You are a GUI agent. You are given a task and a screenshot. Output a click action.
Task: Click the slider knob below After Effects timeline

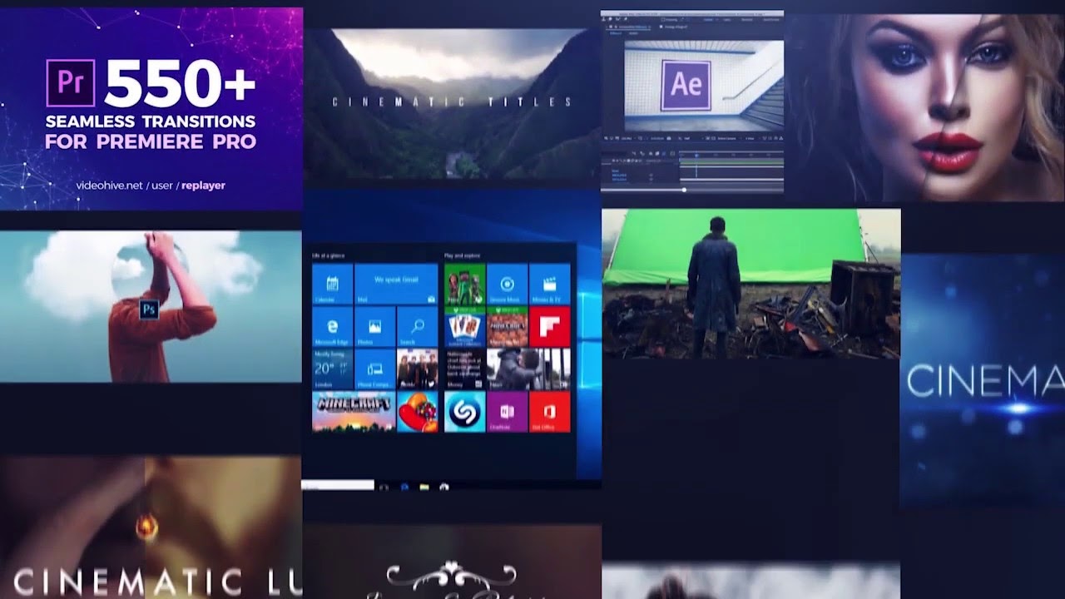click(x=685, y=190)
